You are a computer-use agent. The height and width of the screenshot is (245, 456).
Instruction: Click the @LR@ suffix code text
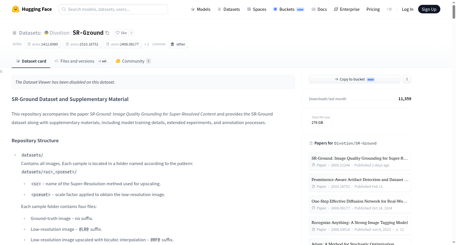point(84,229)
